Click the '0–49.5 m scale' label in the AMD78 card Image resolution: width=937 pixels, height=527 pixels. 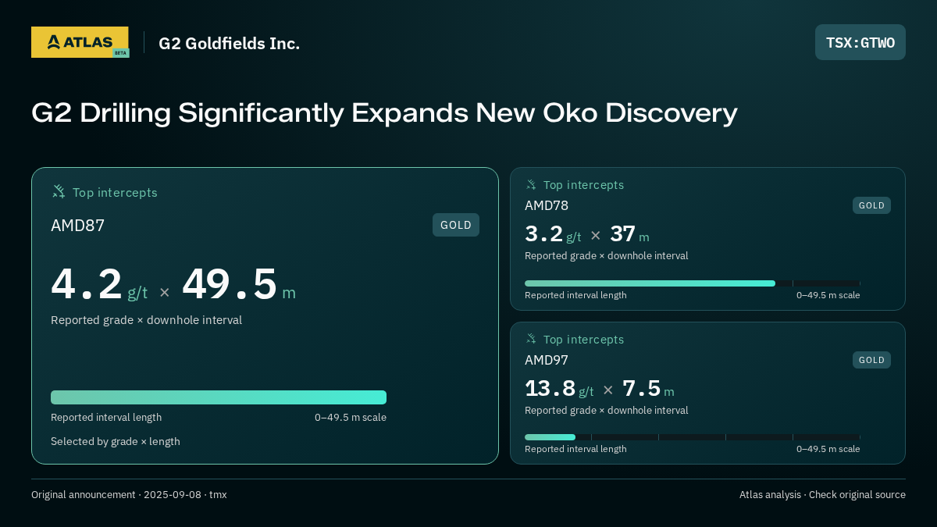pyautogui.click(x=828, y=295)
